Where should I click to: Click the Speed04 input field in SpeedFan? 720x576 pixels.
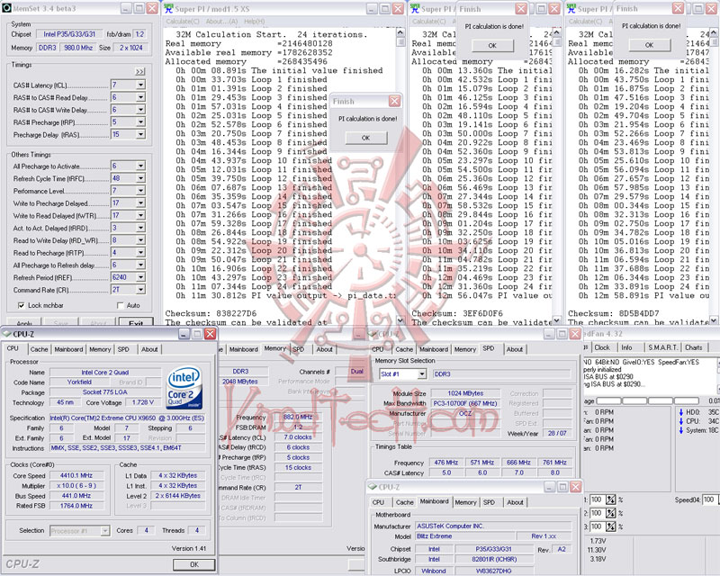click(710, 499)
